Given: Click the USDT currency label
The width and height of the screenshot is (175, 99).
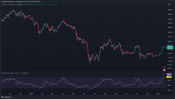Looking at the screenshot, I should tap(169, 5).
